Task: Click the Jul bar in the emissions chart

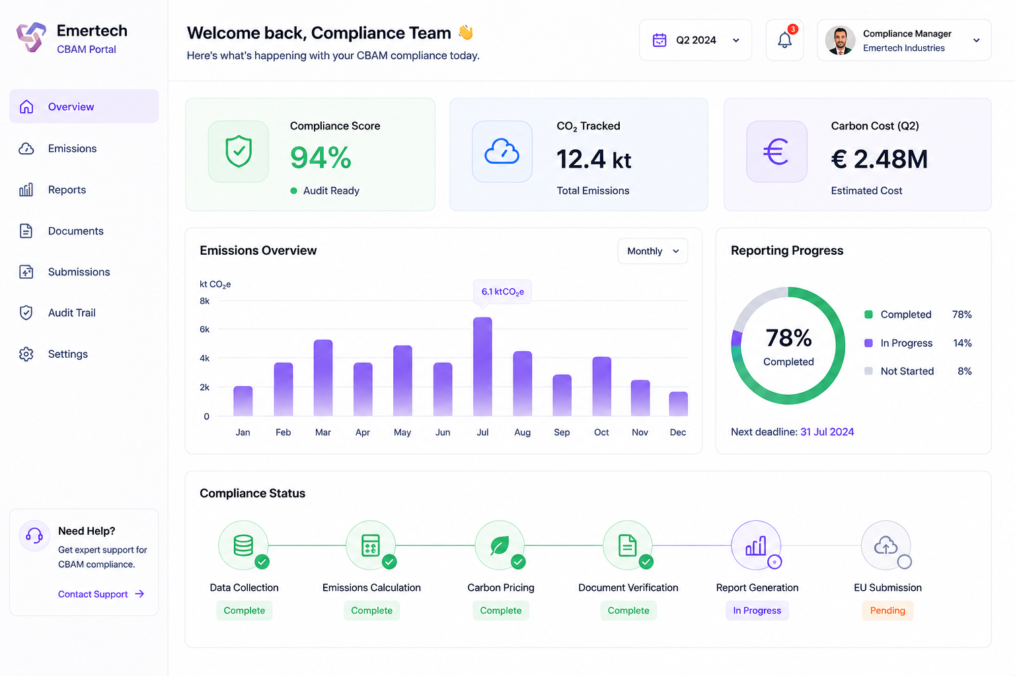Action: [482, 366]
